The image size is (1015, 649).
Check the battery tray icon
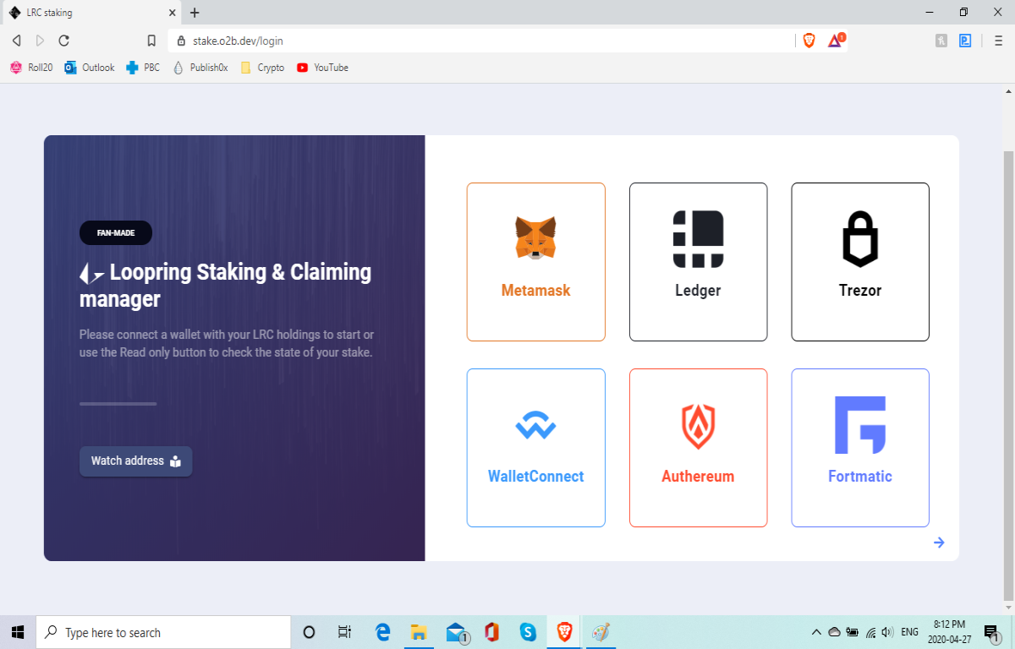point(853,632)
